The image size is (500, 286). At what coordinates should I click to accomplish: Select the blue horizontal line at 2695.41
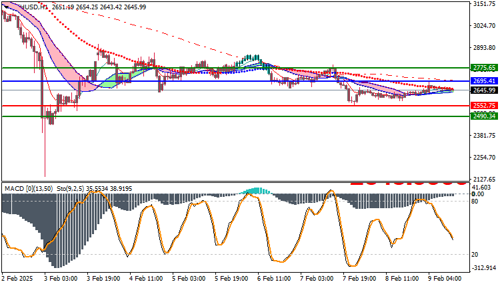click(235, 81)
